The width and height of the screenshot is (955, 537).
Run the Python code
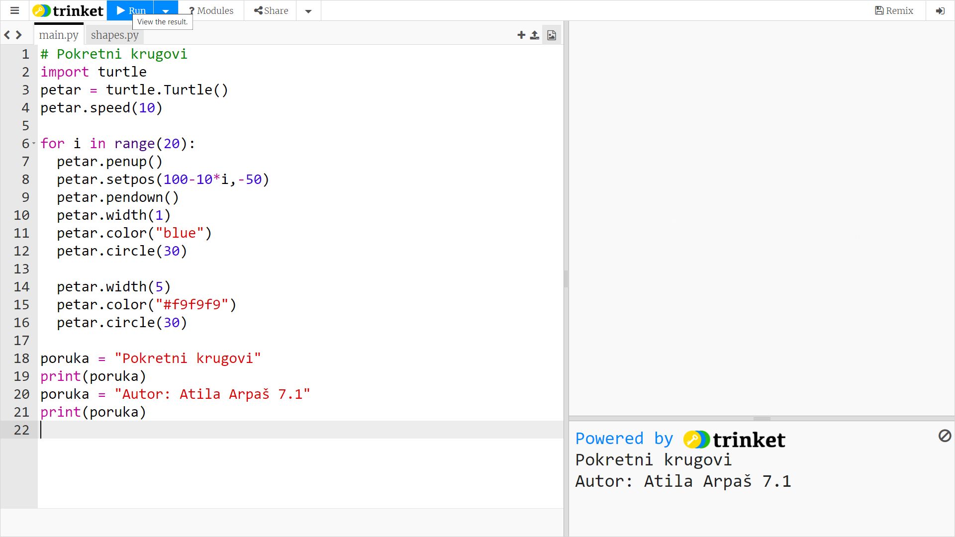130,10
